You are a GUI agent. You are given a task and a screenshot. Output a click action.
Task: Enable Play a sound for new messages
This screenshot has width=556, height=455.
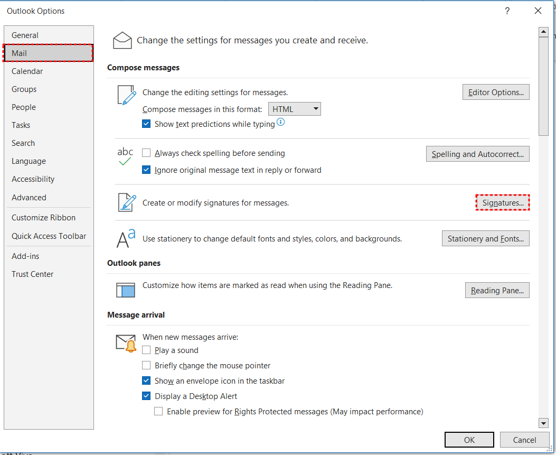[146, 350]
